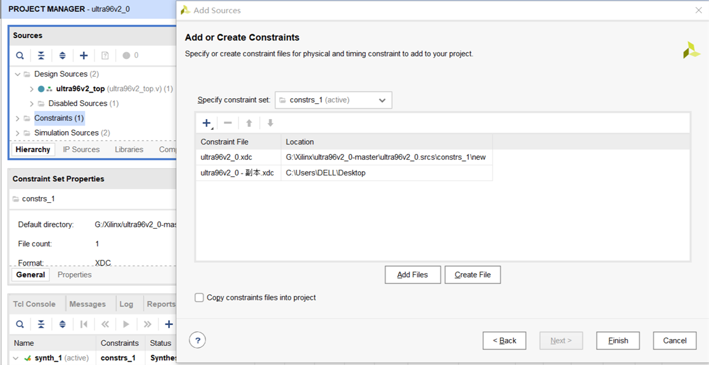Open the Messages tab
709x365 pixels.
[88, 304]
